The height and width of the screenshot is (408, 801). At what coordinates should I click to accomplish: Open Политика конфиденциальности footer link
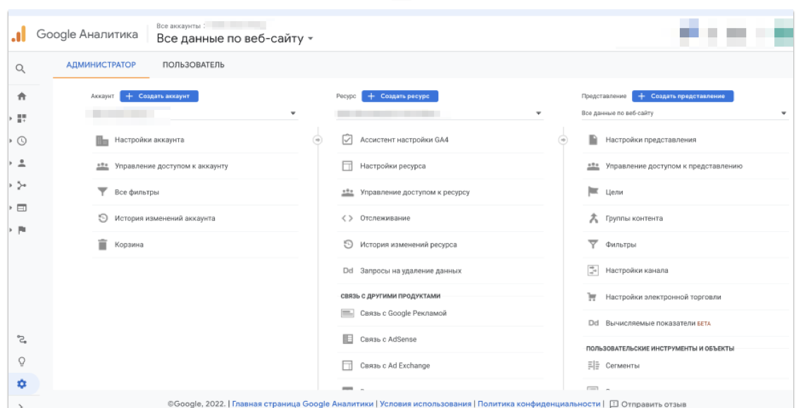click(x=539, y=404)
